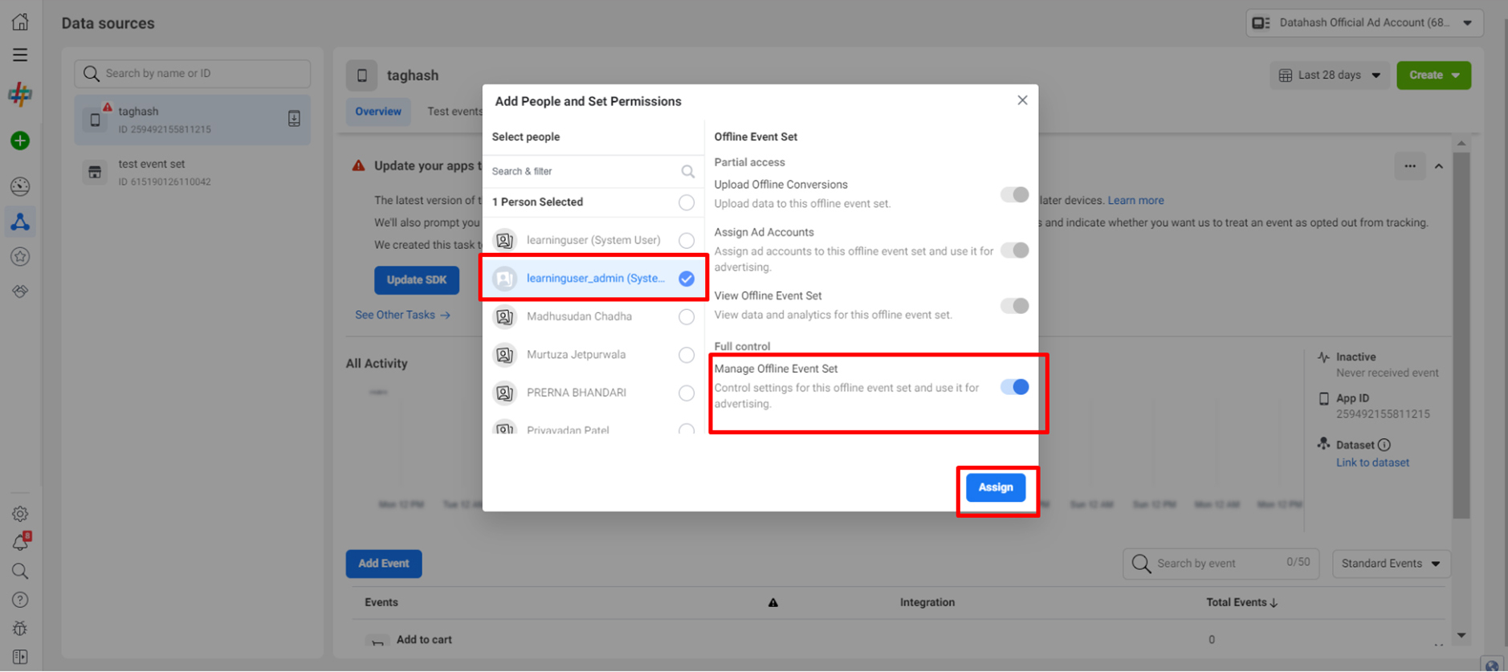Click the avatar icon of PRERNA BHANDARI
The height and width of the screenshot is (672, 1508).
click(504, 393)
